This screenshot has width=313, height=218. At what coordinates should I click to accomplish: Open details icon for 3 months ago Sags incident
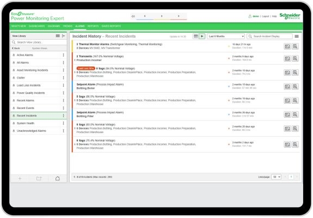click(x=287, y=144)
